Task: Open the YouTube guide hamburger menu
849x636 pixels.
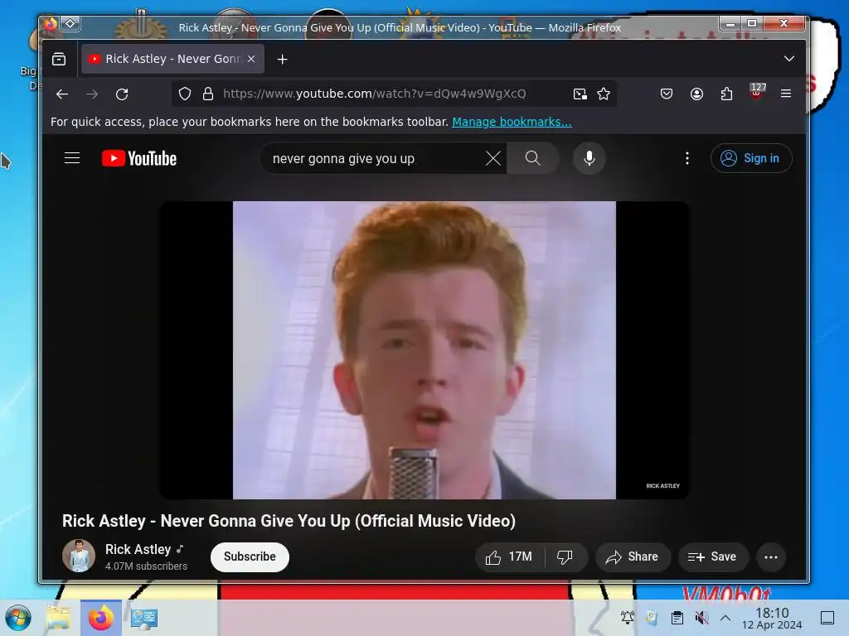Action: [x=72, y=158]
